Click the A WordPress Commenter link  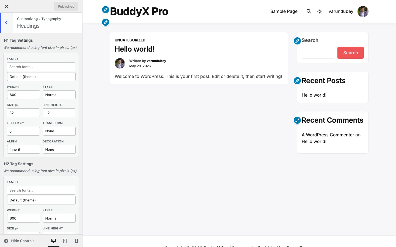[x=328, y=135]
